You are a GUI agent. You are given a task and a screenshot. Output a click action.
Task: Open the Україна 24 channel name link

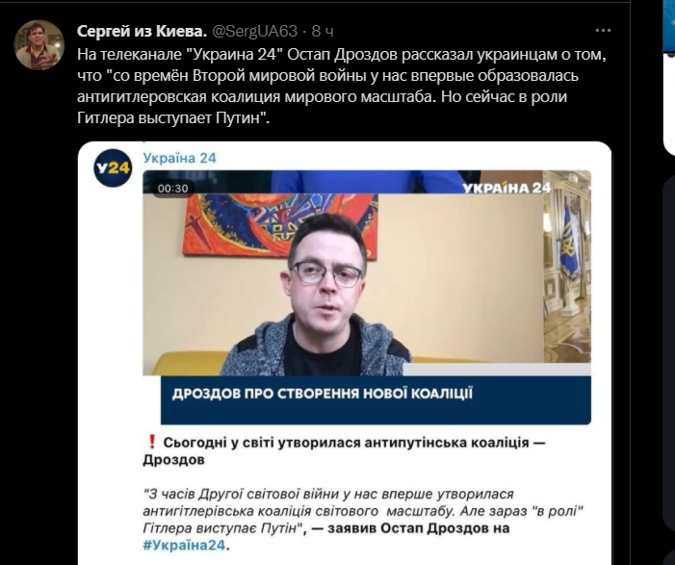point(179,159)
